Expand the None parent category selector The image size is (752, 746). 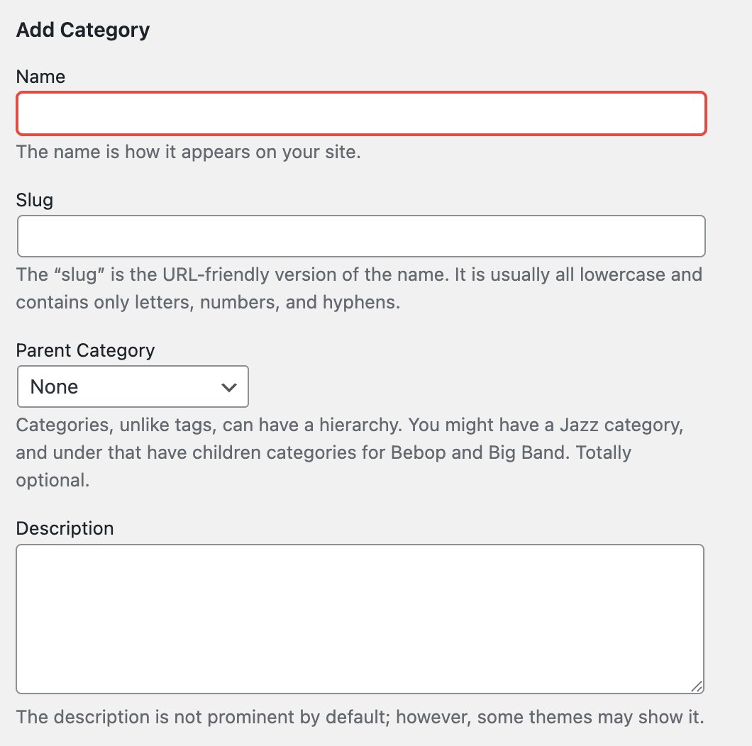click(x=132, y=386)
